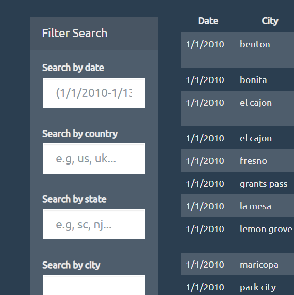This screenshot has width=294, height=295.
Task: Click the lemon grove city cell
Action: coord(266,229)
